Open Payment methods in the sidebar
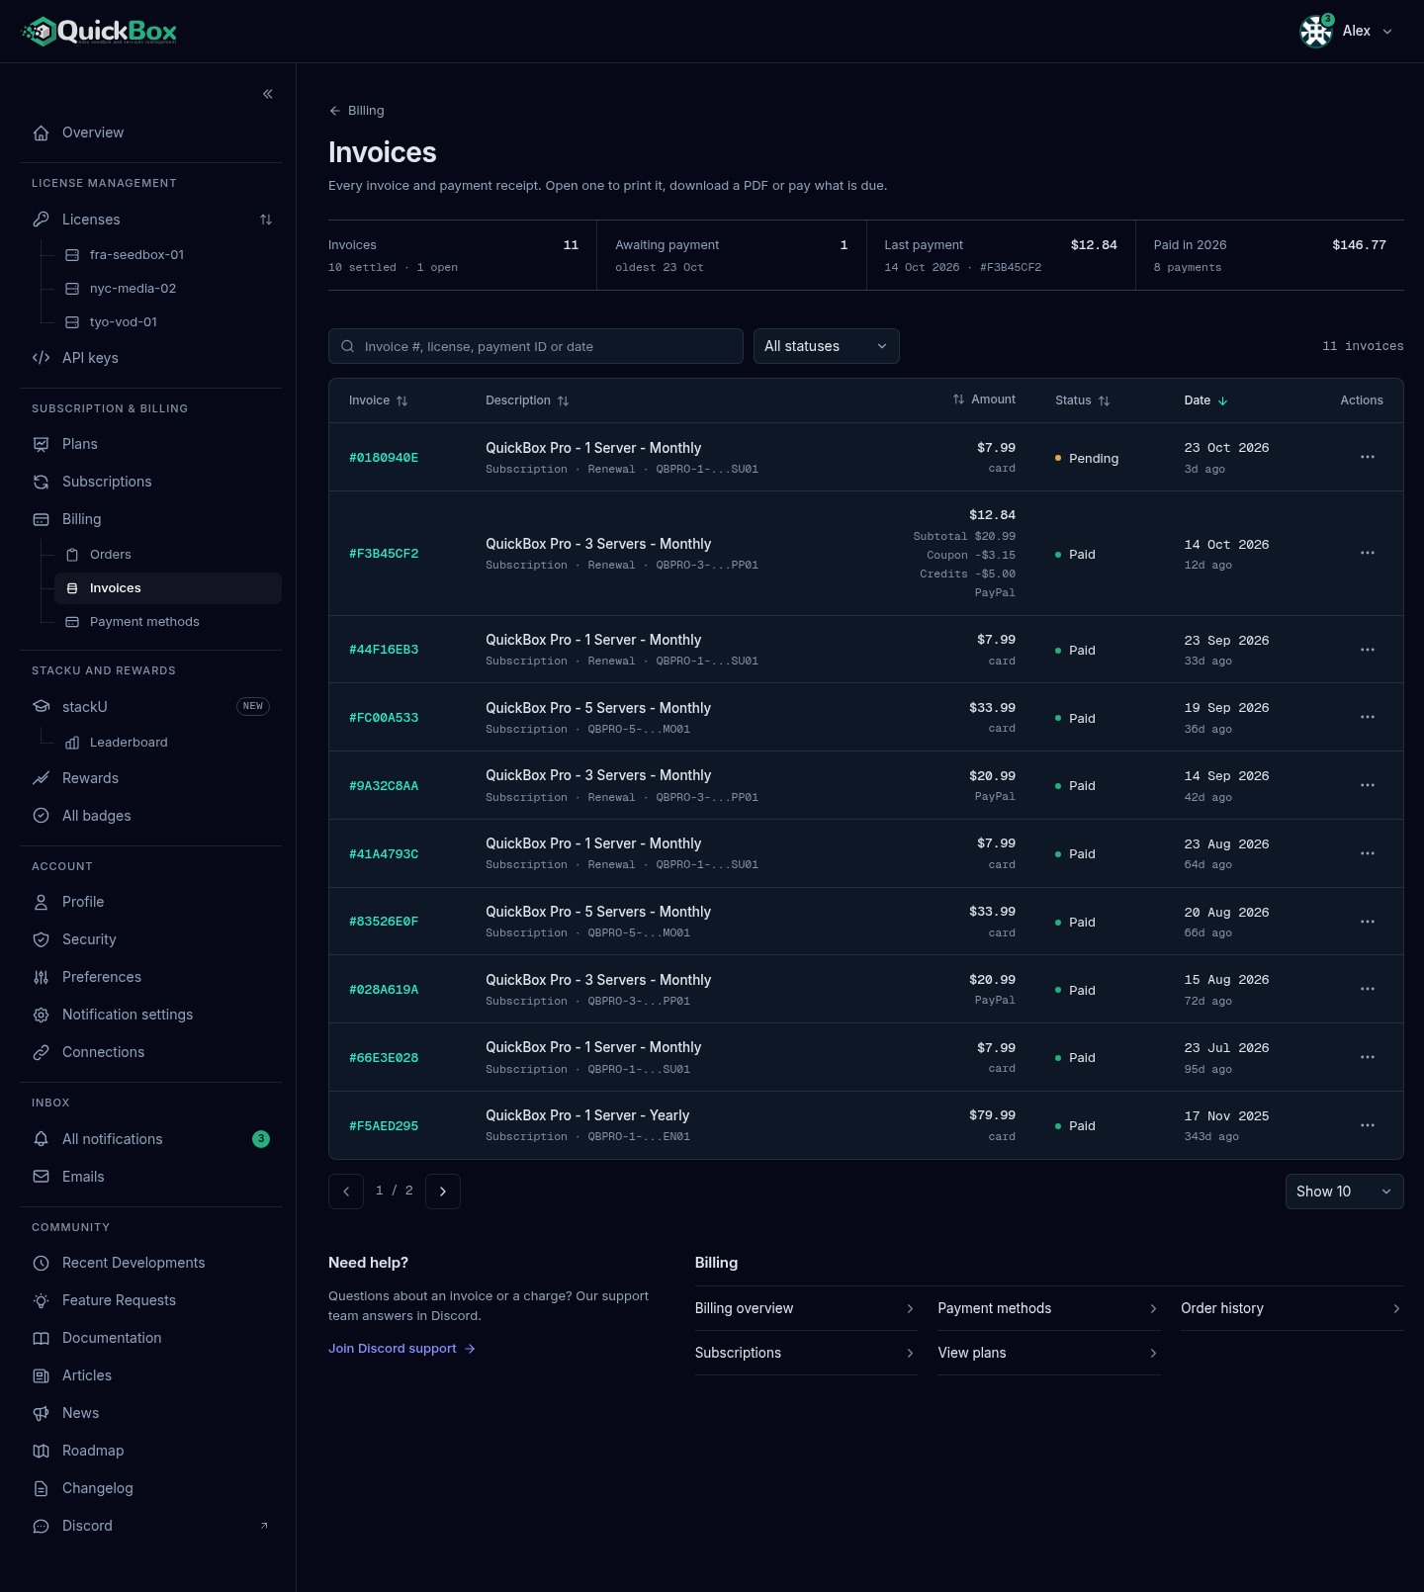This screenshot has width=1424, height=1592. [x=168, y=622]
